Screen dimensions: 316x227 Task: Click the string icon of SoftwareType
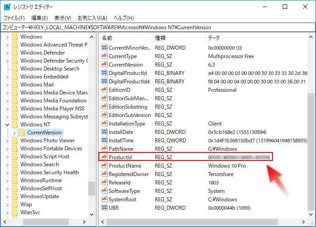coord(104,191)
